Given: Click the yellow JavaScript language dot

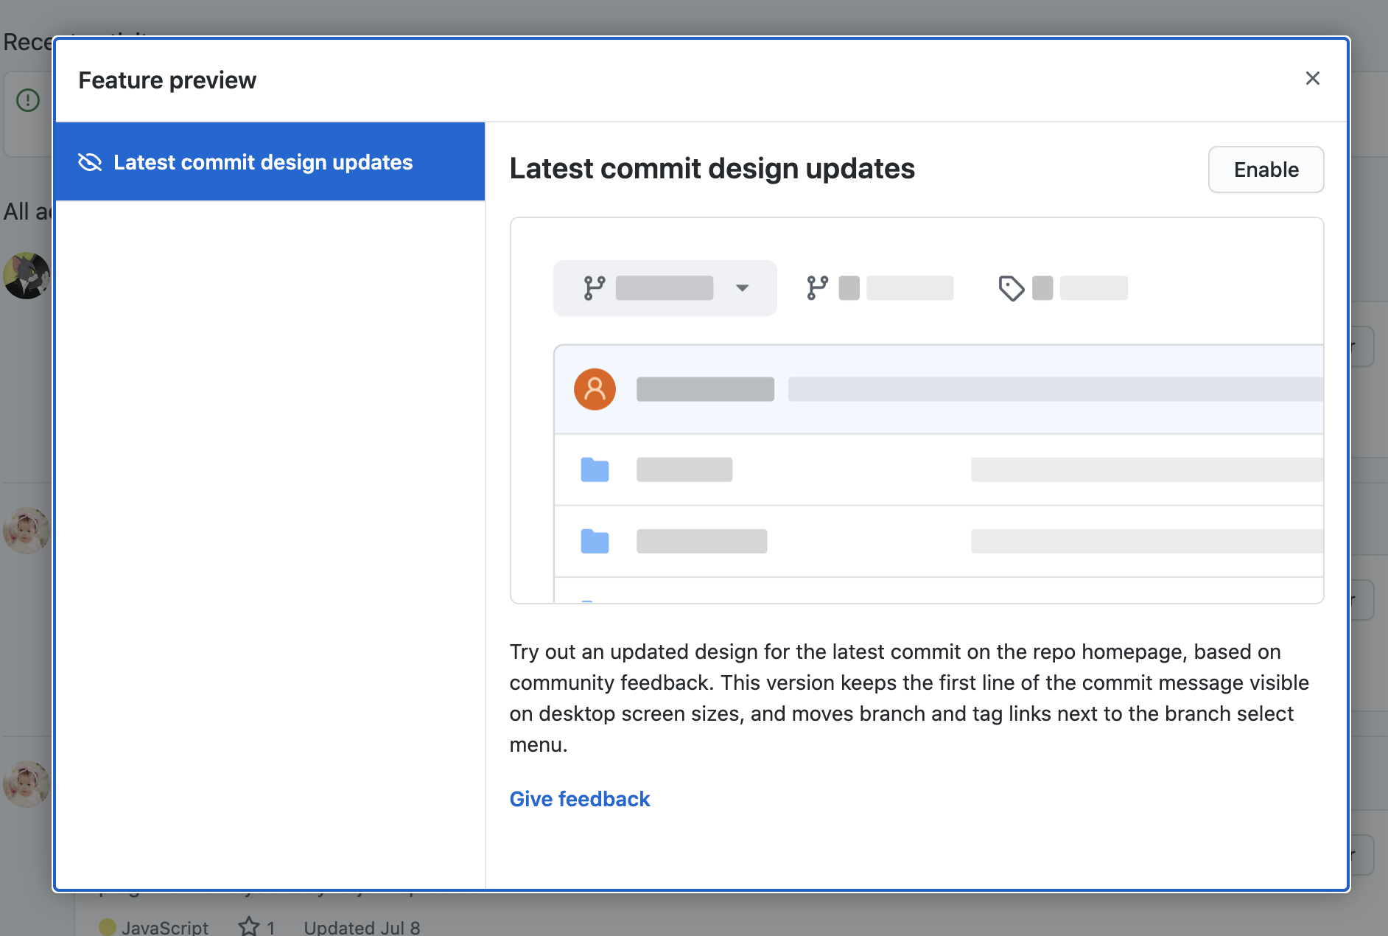Looking at the screenshot, I should 108,926.
